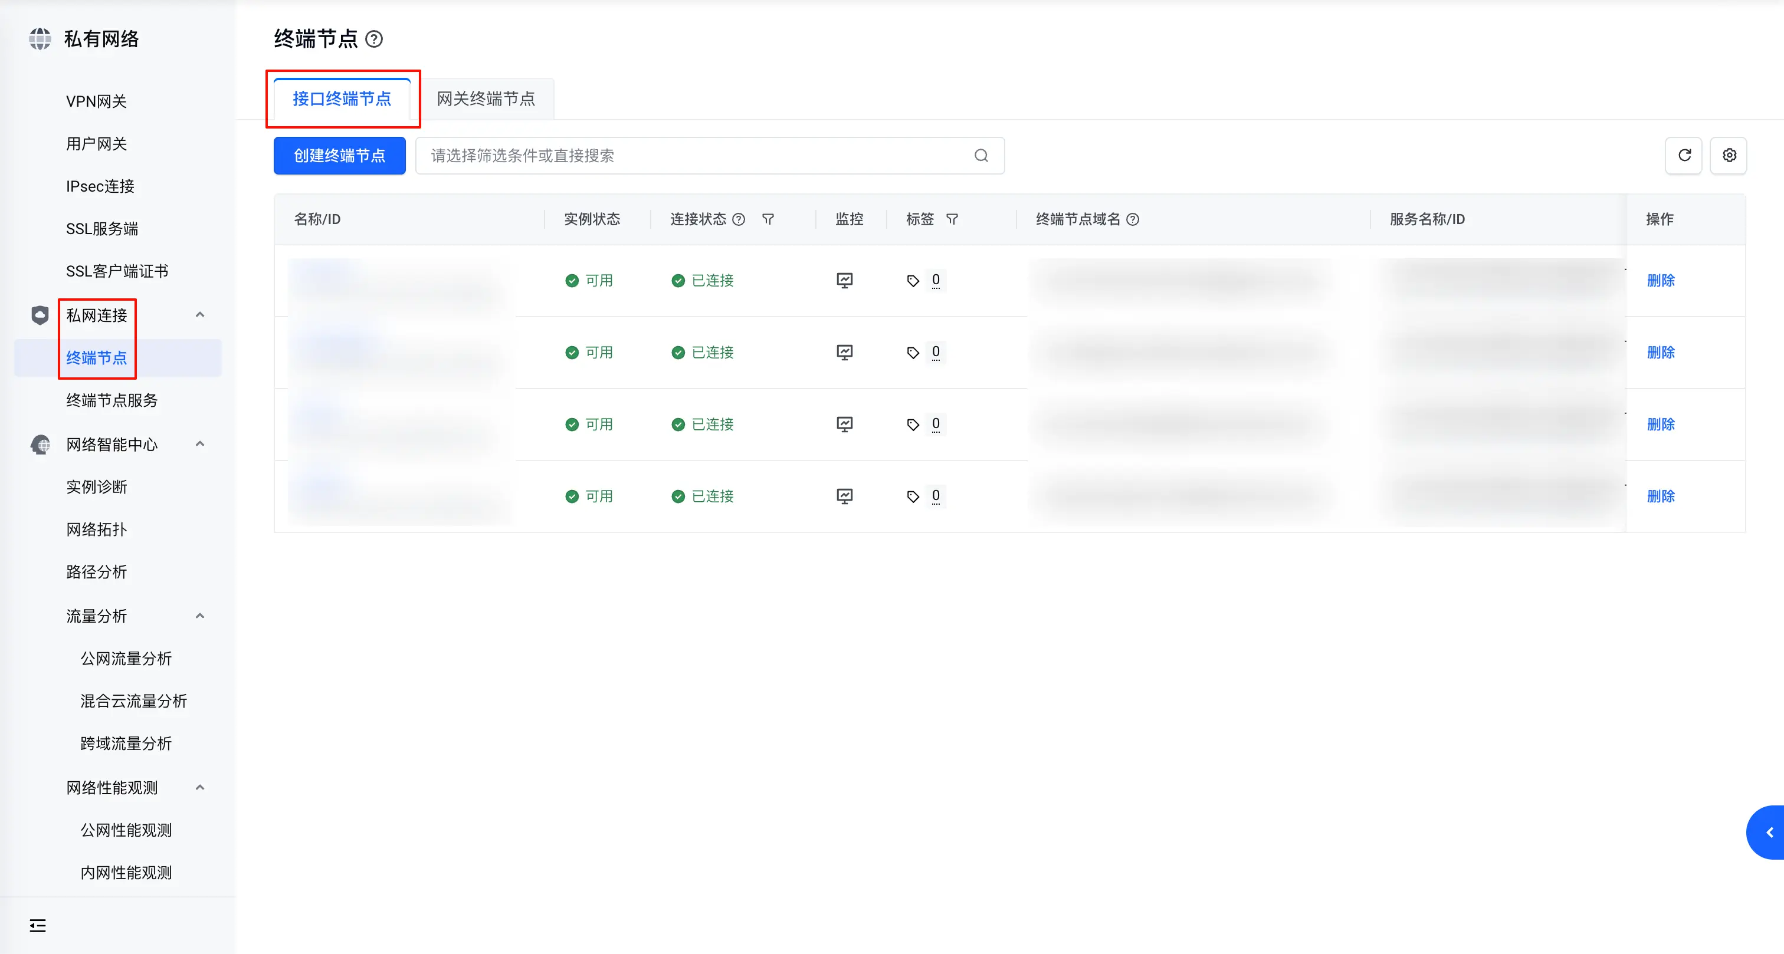Open blue floating side panel arrow
Viewport: 1784px width, 954px height.
[x=1767, y=832]
